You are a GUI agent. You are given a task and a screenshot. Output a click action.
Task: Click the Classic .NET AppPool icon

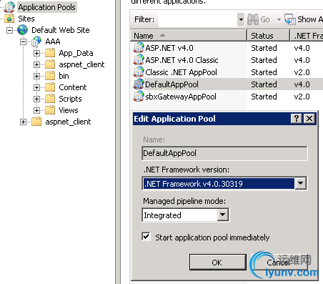[139, 72]
